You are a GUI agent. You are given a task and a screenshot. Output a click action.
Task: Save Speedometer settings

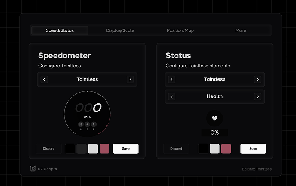pos(126,149)
